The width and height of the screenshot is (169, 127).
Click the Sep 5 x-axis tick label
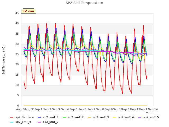tap(74, 109)
